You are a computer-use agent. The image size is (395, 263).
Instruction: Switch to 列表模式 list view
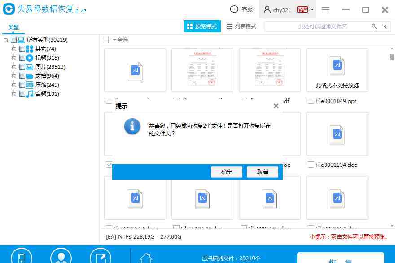(241, 27)
